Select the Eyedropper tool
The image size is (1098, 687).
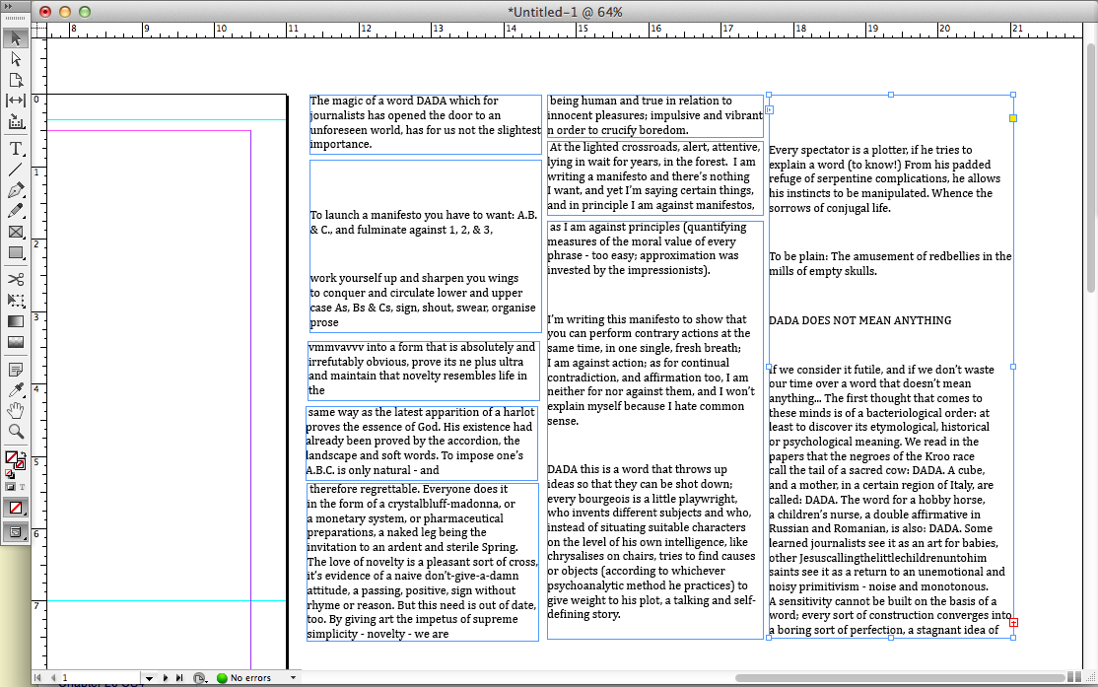[x=16, y=390]
